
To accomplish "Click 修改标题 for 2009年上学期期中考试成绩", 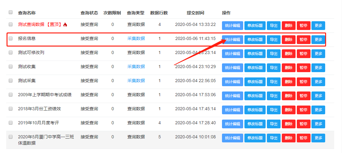I will (x=255, y=96).
